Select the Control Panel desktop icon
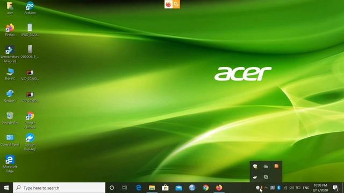Screen dimensions: 344x193 pos(10,140)
